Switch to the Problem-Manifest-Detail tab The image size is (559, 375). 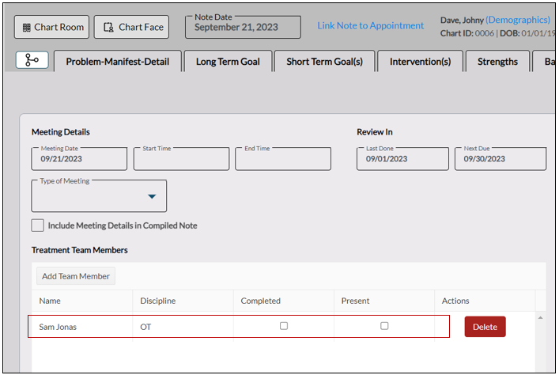117,62
